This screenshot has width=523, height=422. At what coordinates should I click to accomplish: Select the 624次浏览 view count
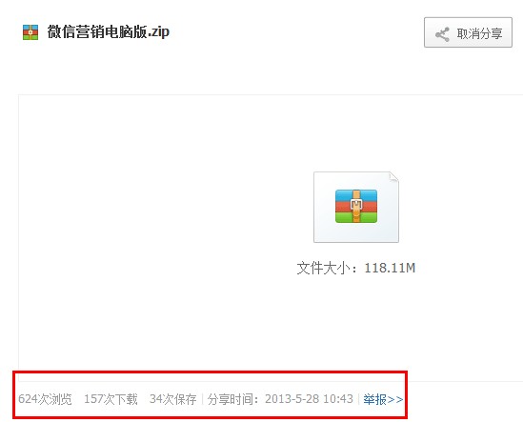click(45, 399)
